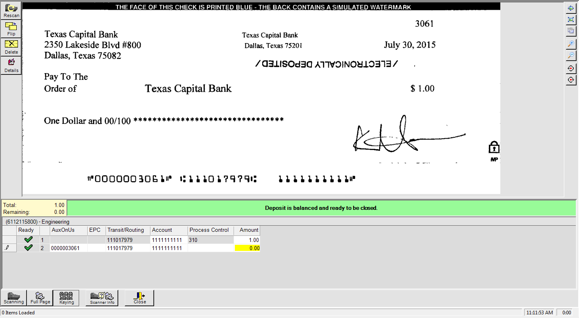Select the highlighted 0.00 amount cell
Screen dimensions: 579x318
[247, 248]
